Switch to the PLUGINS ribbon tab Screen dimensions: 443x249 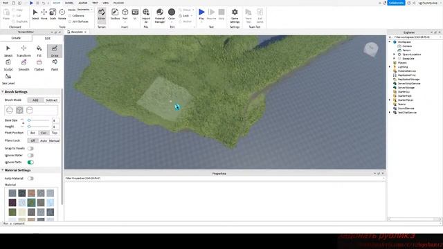tap(118, 3)
